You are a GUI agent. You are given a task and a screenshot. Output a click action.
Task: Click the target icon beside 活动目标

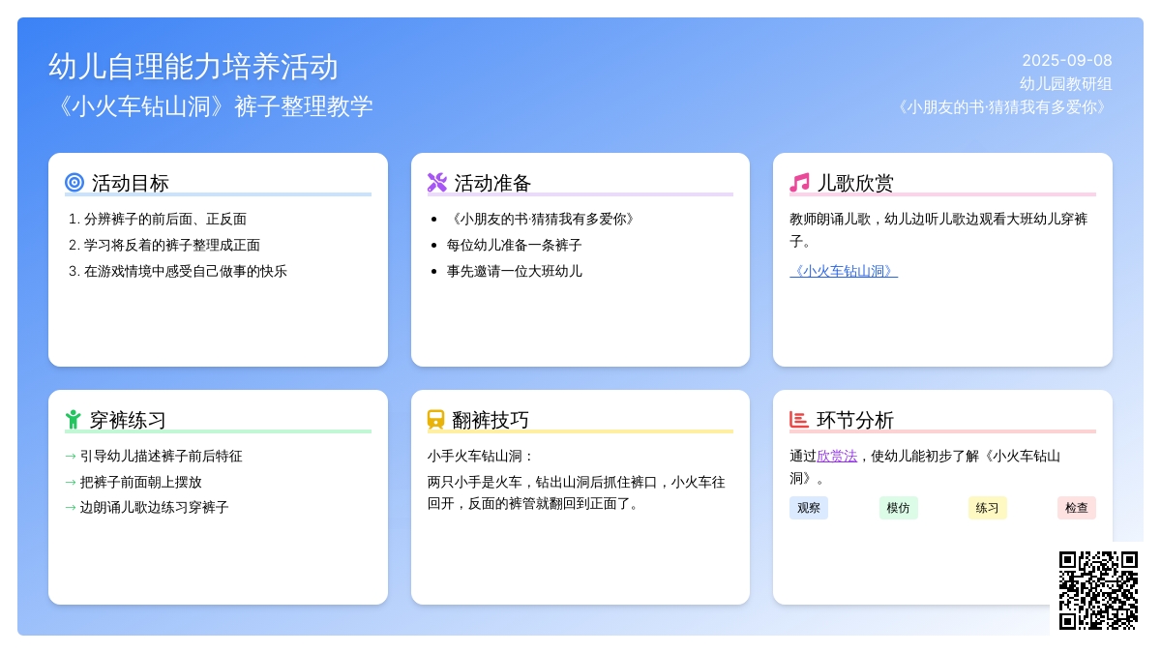74,183
